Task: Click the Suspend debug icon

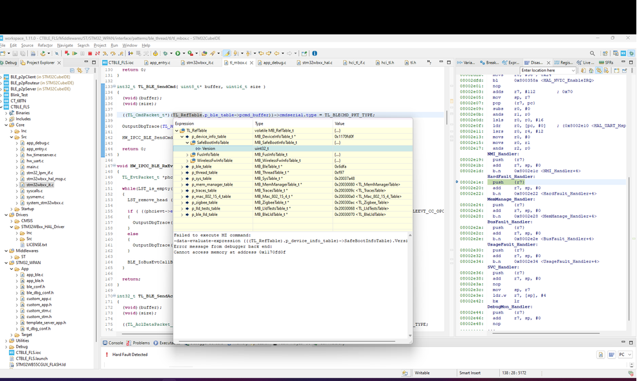Action: click(82, 53)
